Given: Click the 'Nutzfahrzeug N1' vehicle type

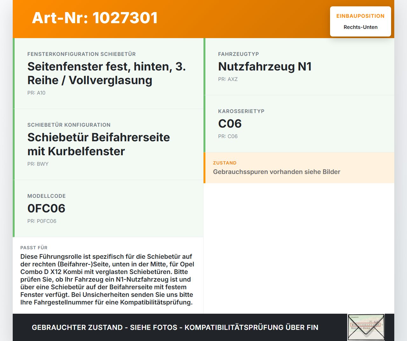Looking at the screenshot, I should 265,67.
